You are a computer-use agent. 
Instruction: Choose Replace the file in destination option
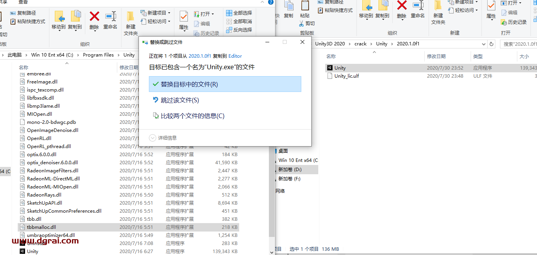point(225,84)
